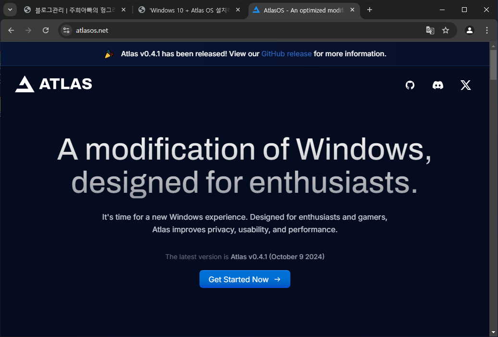Click the translate page icon
The height and width of the screenshot is (337, 498).
pos(430,30)
